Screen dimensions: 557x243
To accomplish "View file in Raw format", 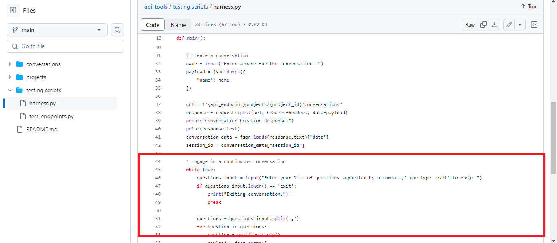I will click(x=469, y=24).
